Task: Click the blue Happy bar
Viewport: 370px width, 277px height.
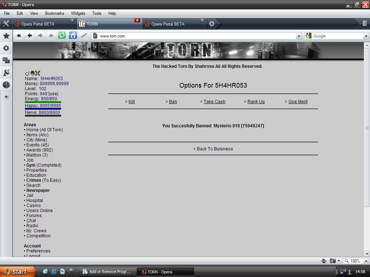Action: [x=43, y=109]
